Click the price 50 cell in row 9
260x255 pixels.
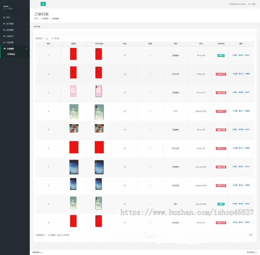tap(125, 204)
